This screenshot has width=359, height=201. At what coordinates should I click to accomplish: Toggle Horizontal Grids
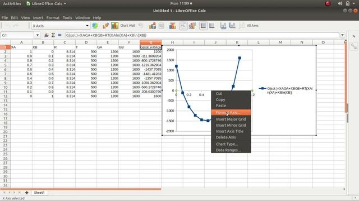tap(203, 26)
